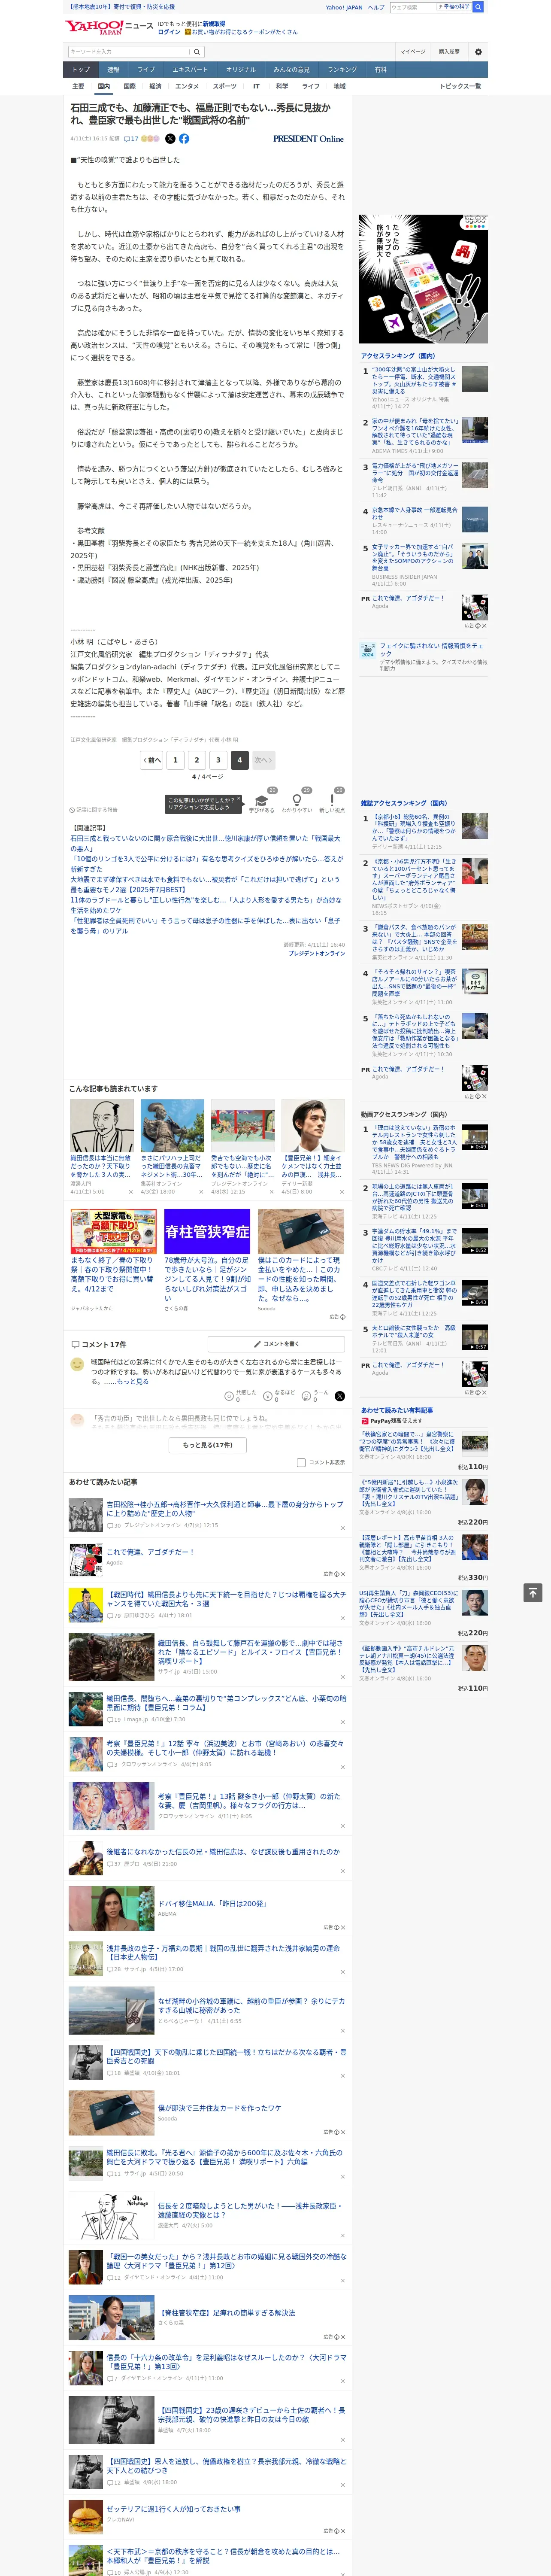
Task: Click the 学びがある reaction icon
Action: point(262,801)
